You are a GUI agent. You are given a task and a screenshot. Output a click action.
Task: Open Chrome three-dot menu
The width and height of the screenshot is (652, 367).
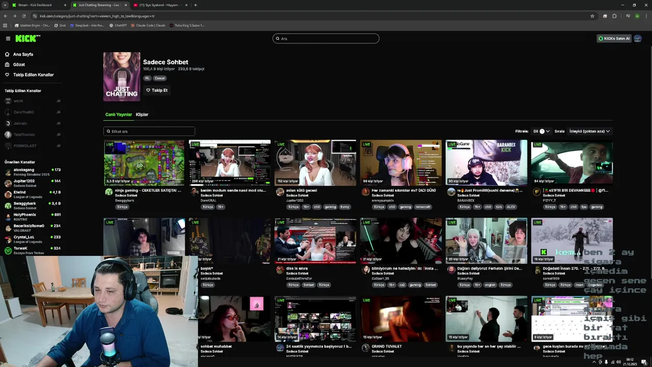tap(646, 16)
